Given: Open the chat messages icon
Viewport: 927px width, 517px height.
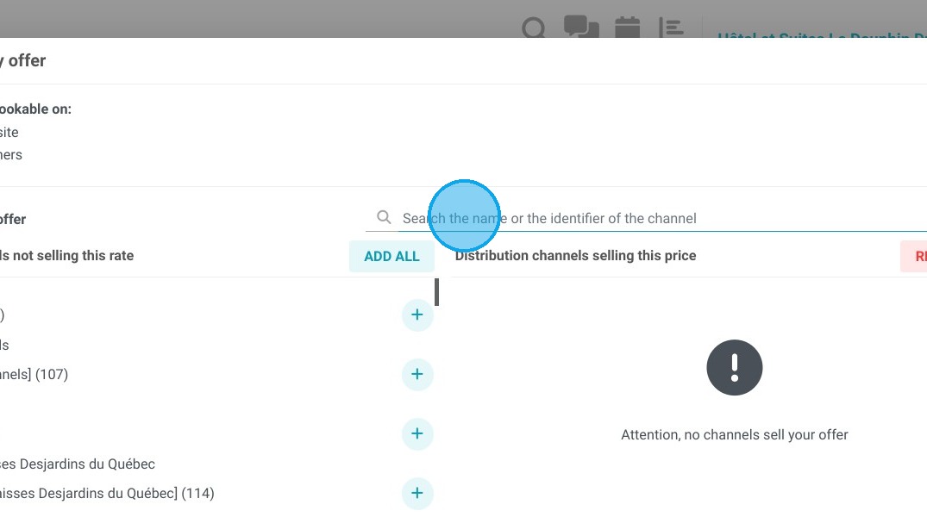Looking at the screenshot, I should tap(581, 27).
